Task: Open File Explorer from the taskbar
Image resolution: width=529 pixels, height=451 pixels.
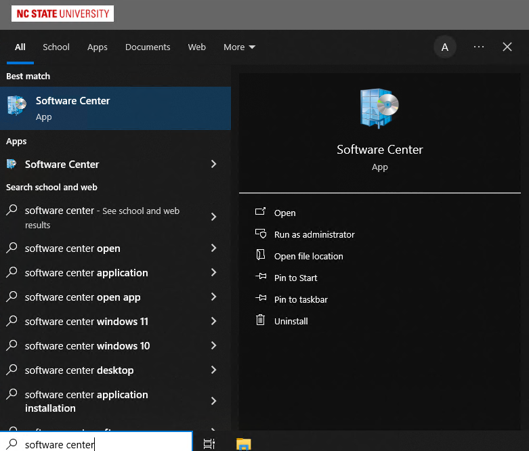Action: (x=243, y=444)
